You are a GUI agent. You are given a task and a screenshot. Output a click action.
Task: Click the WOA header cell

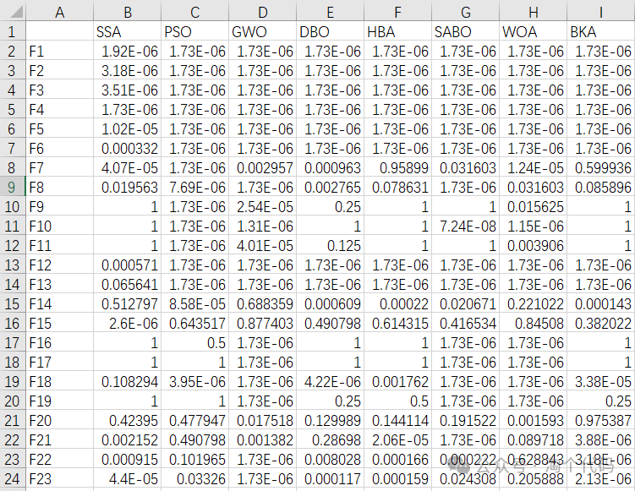[x=533, y=31]
